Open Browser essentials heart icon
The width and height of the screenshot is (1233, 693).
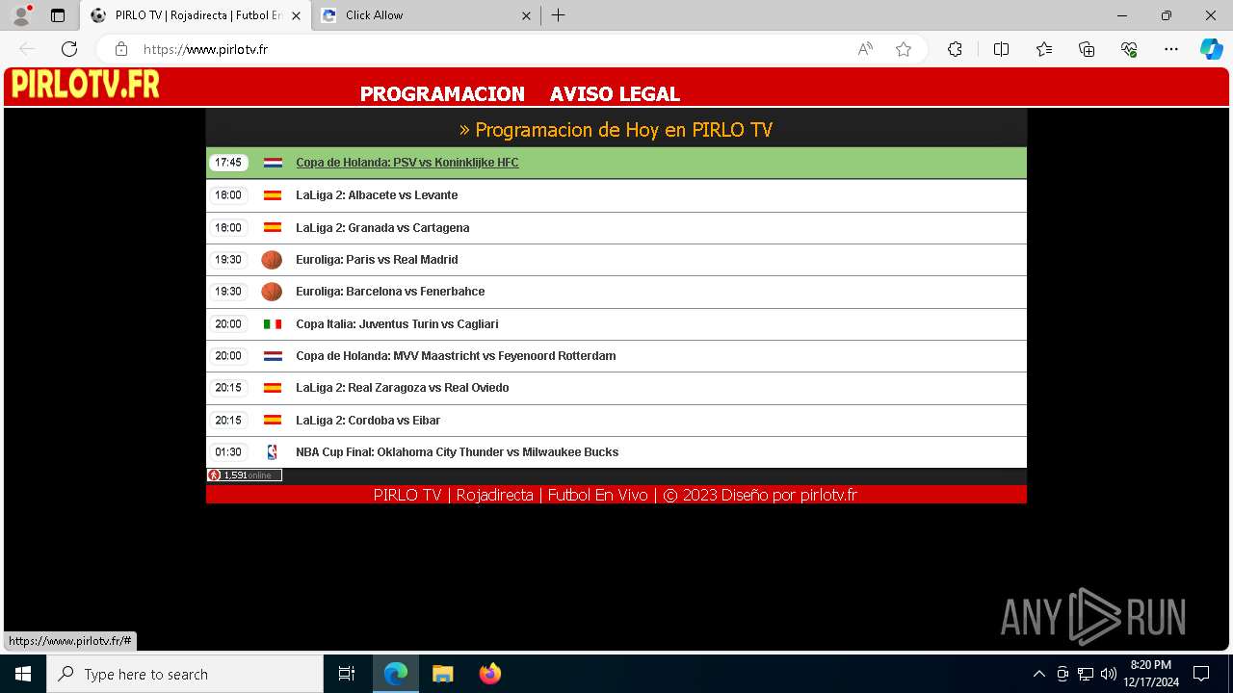click(x=1129, y=49)
